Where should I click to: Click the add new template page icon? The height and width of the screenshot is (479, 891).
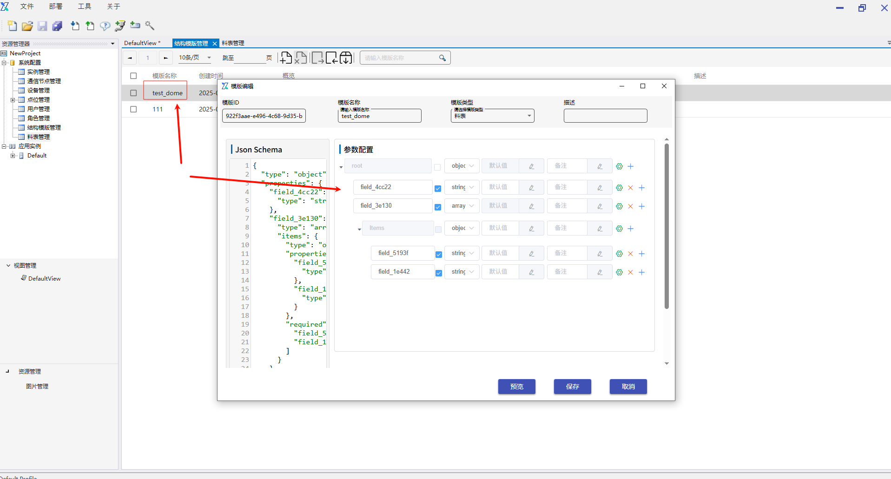(x=286, y=58)
